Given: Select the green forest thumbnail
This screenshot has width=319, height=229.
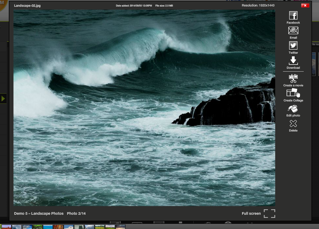Looking at the screenshot, I should click(38, 227).
